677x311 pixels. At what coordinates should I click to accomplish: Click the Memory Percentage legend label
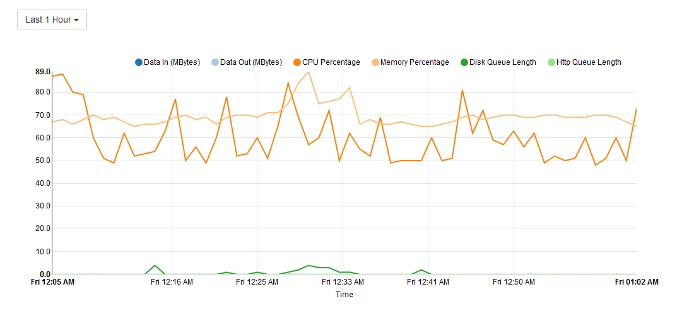[415, 62]
